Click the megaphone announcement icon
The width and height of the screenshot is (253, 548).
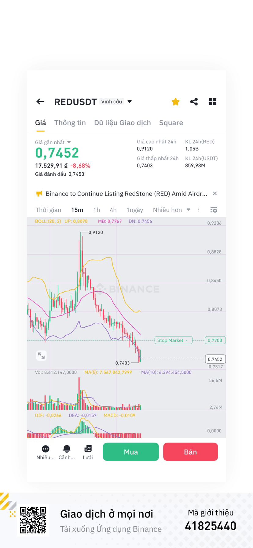point(39,193)
